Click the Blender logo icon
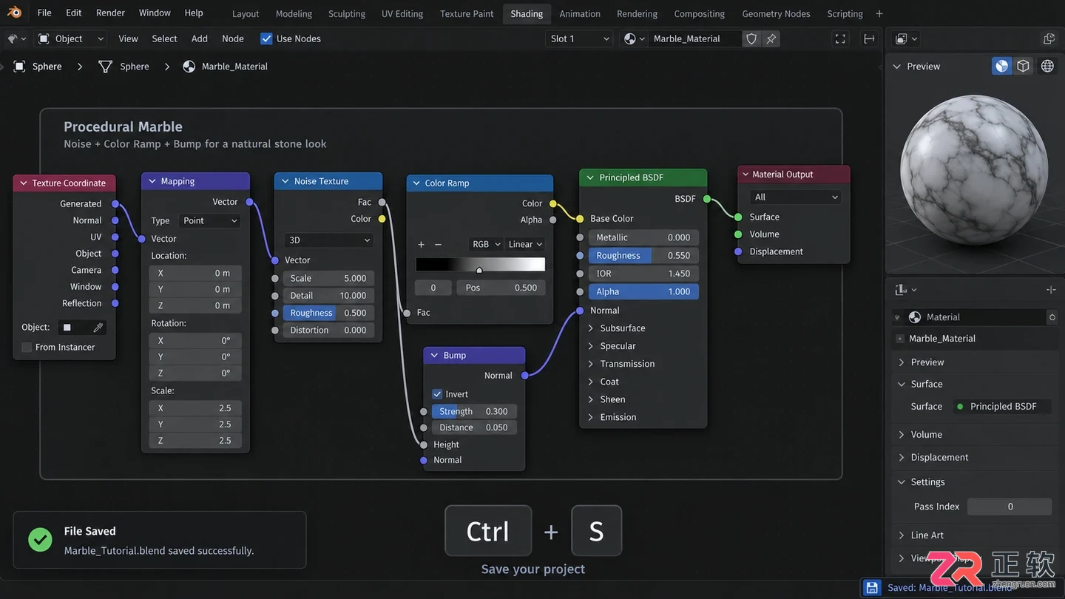The width and height of the screenshot is (1065, 599). [14, 13]
